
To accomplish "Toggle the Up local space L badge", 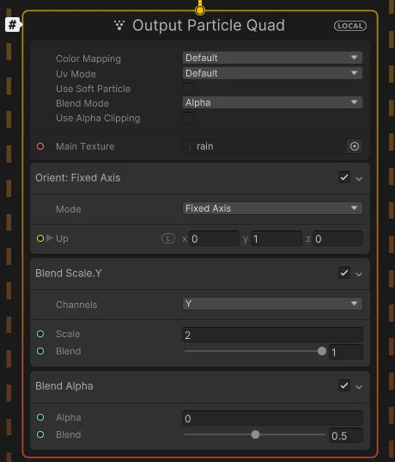I will (168, 238).
